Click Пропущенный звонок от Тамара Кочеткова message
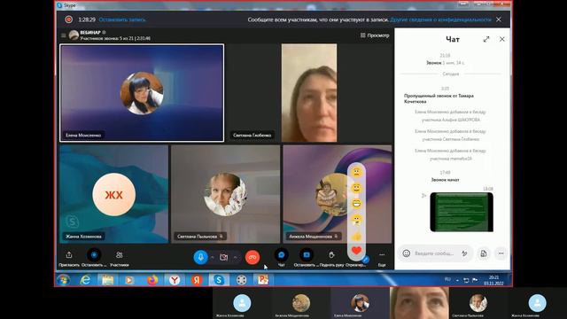The width and height of the screenshot is (567, 319). (x=439, y=98)
